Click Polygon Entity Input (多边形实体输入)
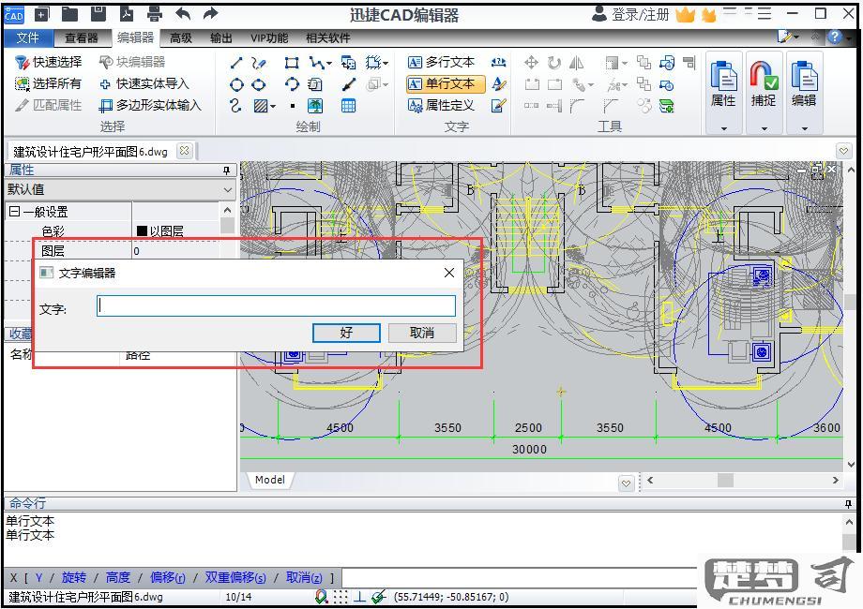Screen dimensions: 863x609 (x=150, y=105)
